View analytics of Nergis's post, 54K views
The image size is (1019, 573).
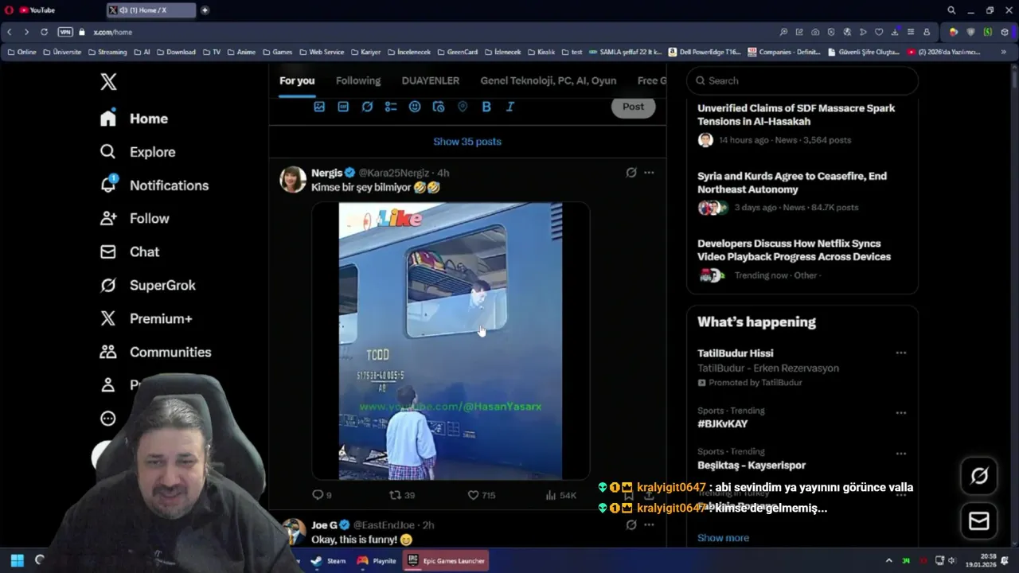tap(560, 495)
